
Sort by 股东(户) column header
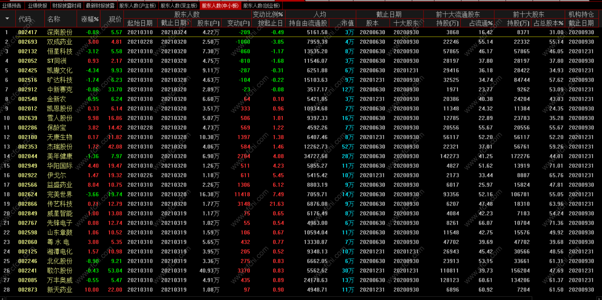pos(208,23)
